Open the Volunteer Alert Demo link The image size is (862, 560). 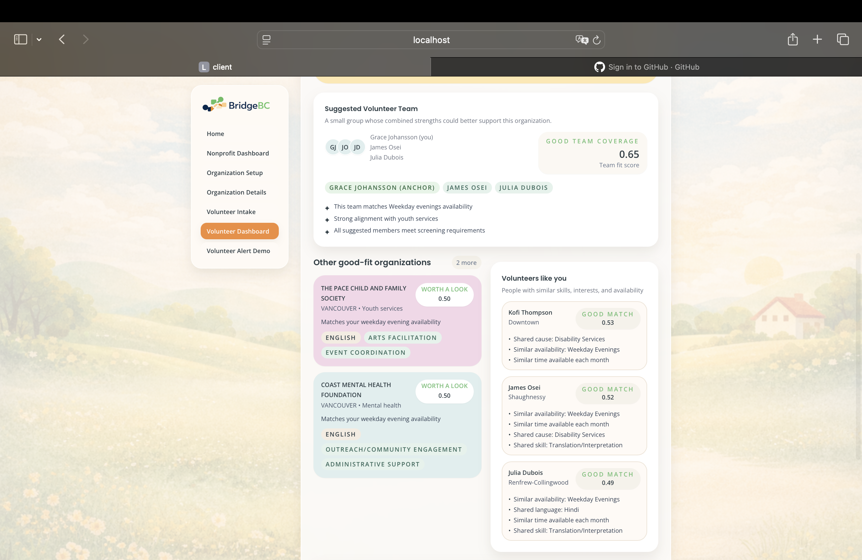point(238,251)
